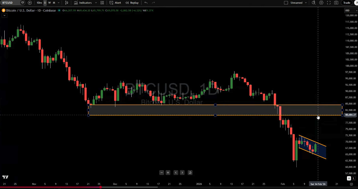Click the Trade button
This screenshot has width=358, height=189.
click(347, 3)
